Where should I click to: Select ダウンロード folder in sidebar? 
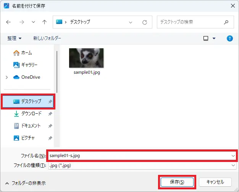31,114
